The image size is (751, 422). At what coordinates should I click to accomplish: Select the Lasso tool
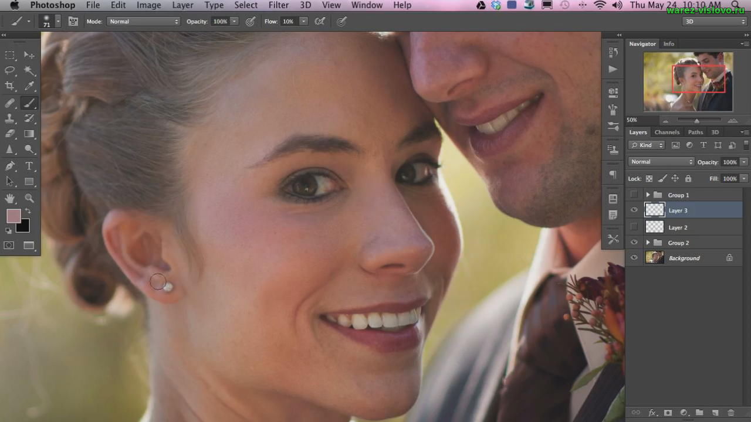(10, 70)
